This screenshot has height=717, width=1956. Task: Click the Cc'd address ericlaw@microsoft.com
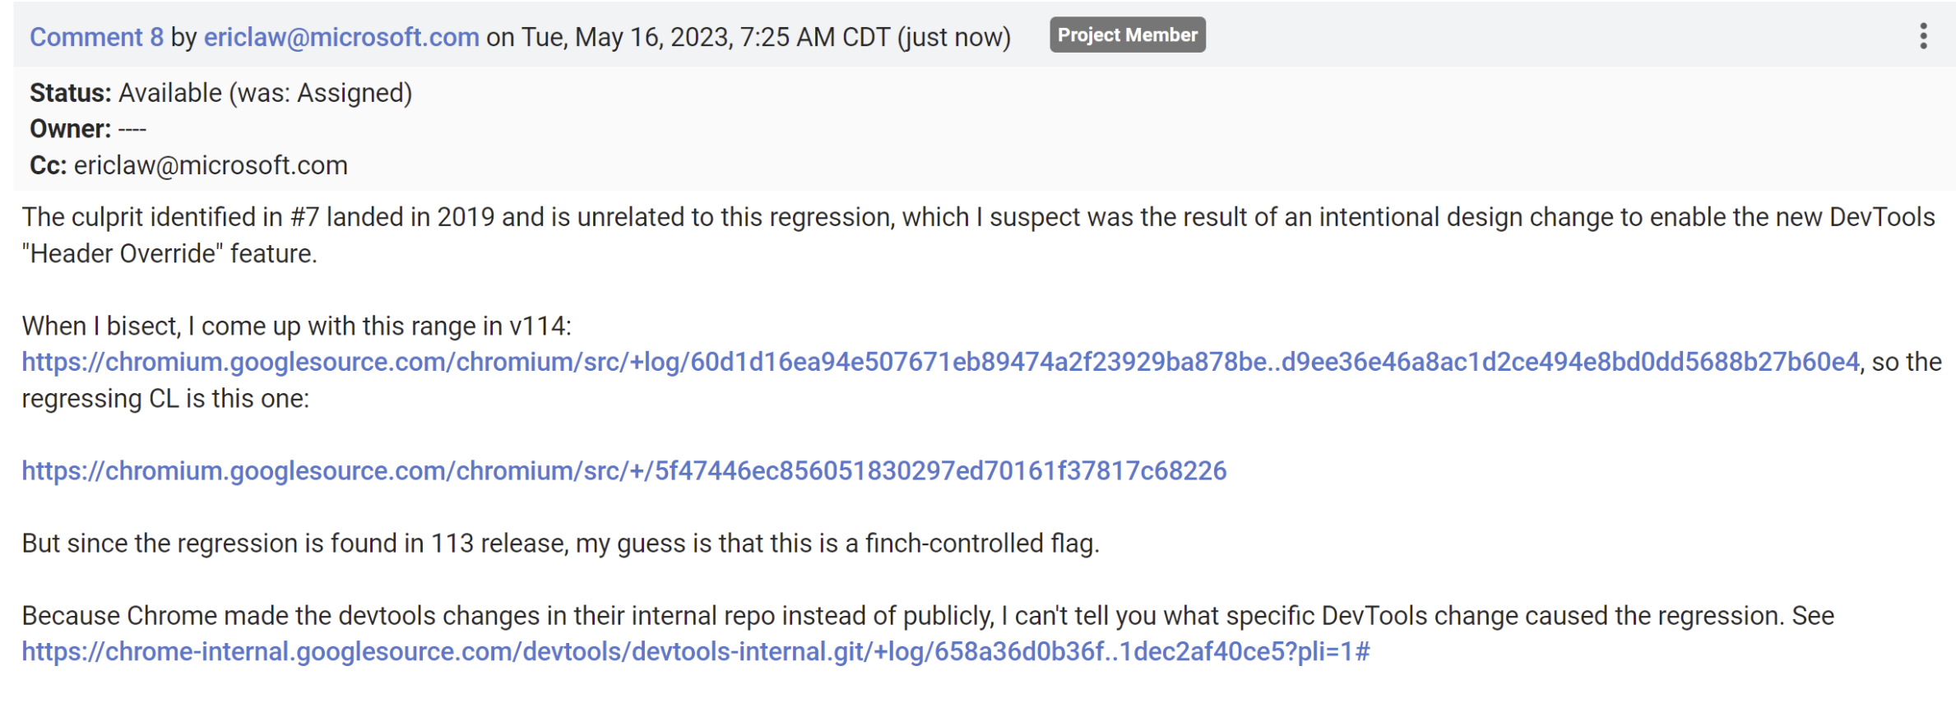coord(211,165)
